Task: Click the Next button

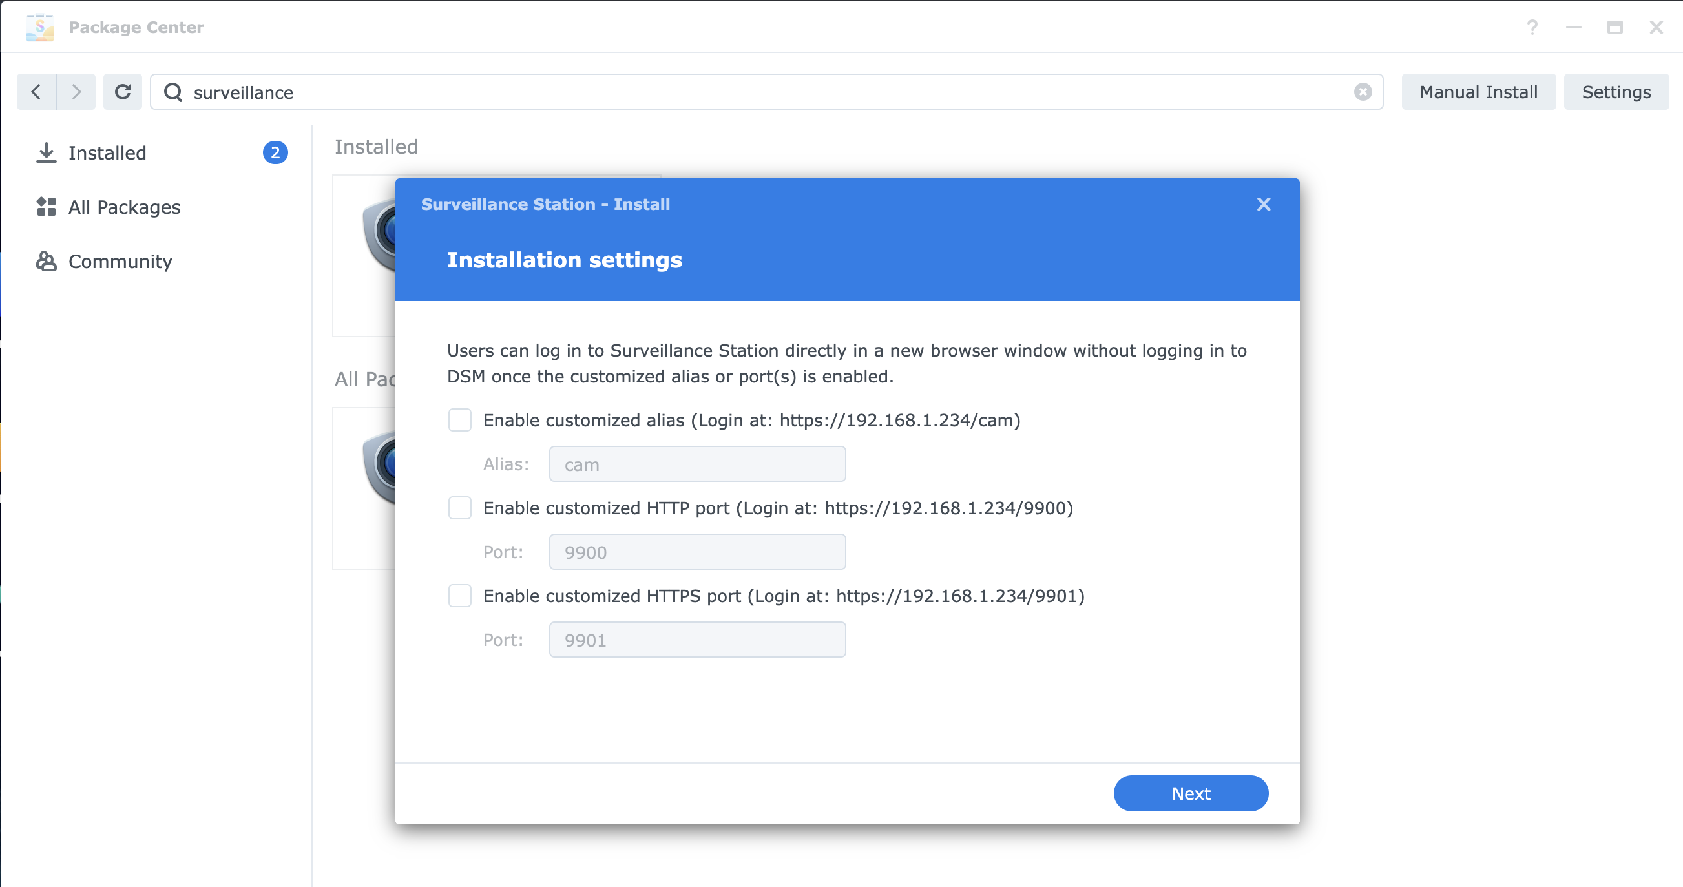Action: click(1191, 793)
